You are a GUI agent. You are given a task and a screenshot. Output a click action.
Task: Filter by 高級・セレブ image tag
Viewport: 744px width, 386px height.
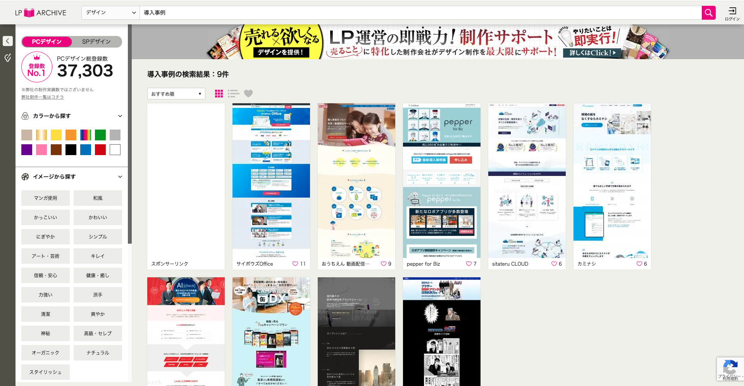98,333
